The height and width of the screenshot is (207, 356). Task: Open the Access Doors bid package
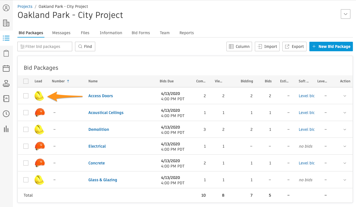point(101,96)
